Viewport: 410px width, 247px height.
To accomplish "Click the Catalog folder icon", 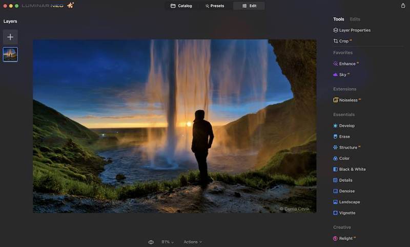I will click(173, 6).
